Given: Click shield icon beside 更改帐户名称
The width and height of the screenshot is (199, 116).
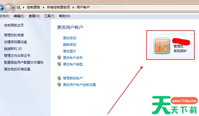Looking at the screenshot, I should pyautogui.click(x=59, y=58).
